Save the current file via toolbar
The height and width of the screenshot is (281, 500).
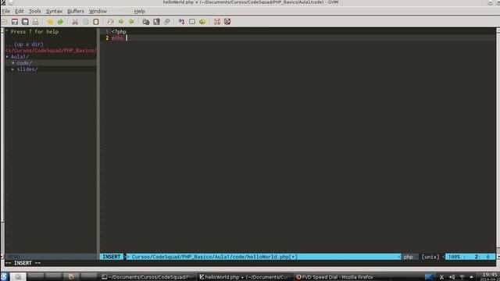tap(15, 22)
